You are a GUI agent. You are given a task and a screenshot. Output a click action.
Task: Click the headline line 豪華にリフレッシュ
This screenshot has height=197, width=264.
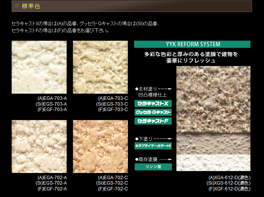191,60
